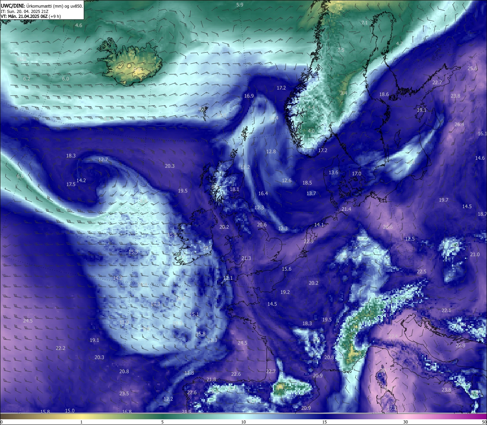The image size is (487, 425).
Task: Select the 21.4 value on the German coast
Action: 346,209
